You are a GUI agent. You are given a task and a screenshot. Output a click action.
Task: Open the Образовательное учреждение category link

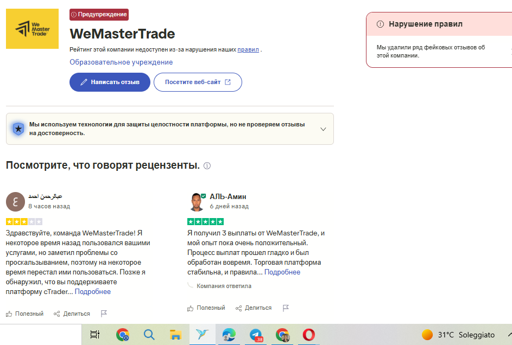121,62
